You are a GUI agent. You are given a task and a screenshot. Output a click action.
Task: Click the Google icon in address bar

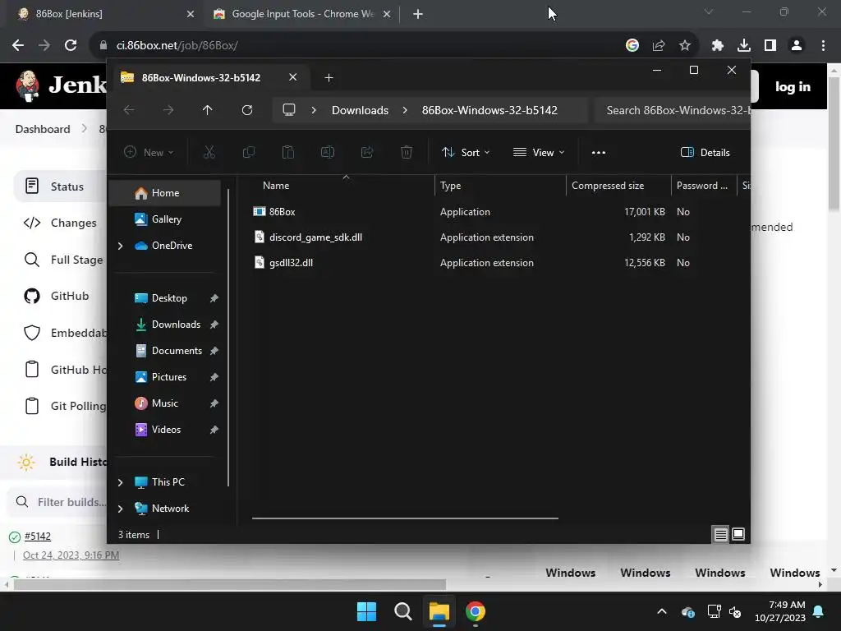tap(632, 45)
